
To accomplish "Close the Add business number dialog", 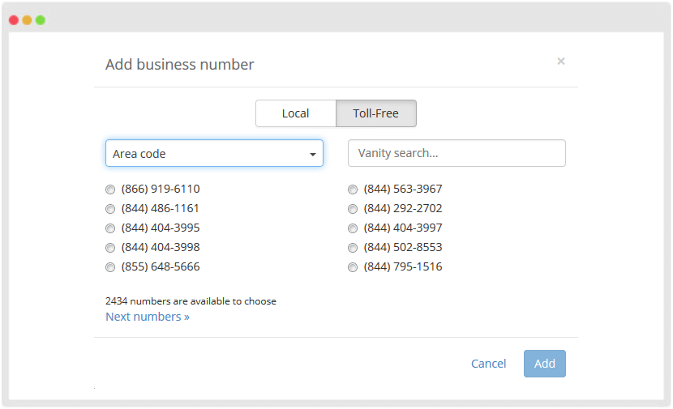I will click(x=561, y=62).
